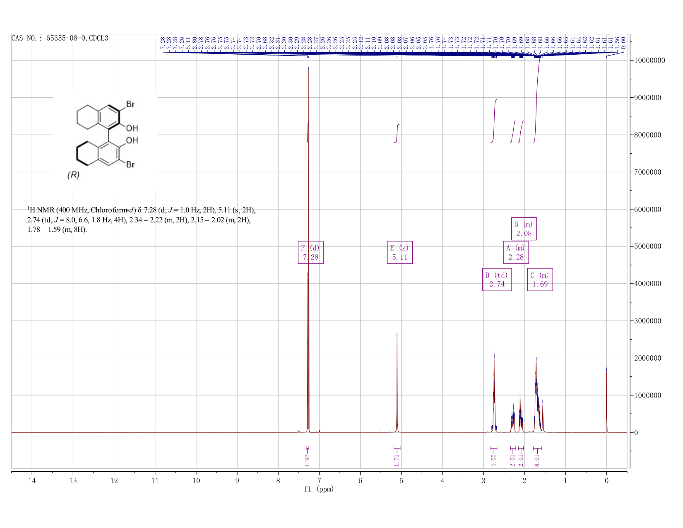Select the C (m) 1.69 multiplet box
This screenshot has width=683, height=528.
[x=540, y=280]
